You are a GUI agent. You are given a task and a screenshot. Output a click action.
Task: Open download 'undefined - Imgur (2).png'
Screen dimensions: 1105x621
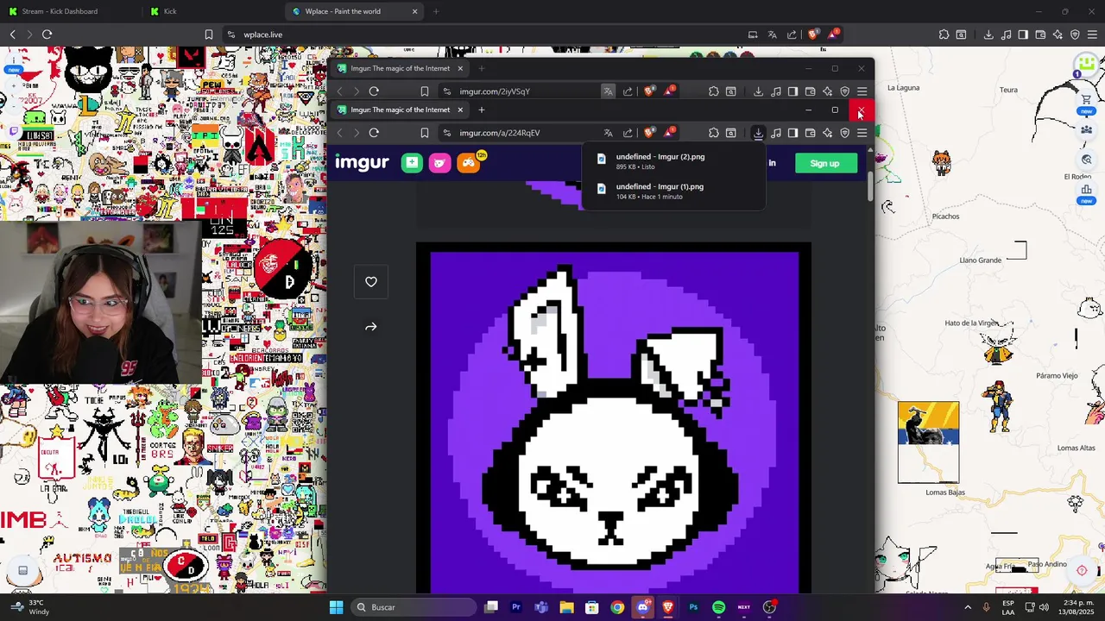672,160
